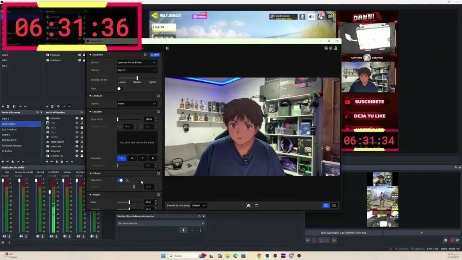Click the SAVE button in Camera Hub

coord(155,55)
